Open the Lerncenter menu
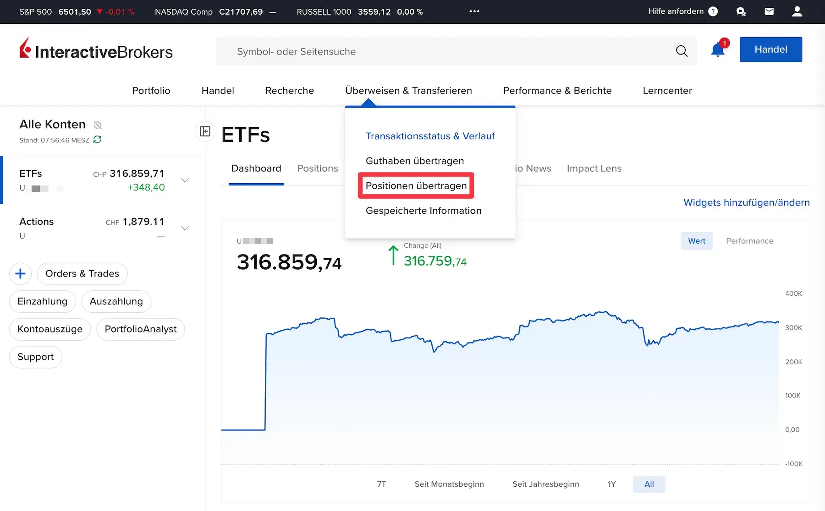 coord(667,91)
